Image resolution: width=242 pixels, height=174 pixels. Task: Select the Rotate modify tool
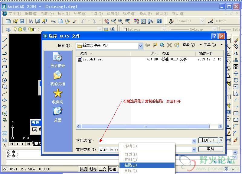pos(236,80)
